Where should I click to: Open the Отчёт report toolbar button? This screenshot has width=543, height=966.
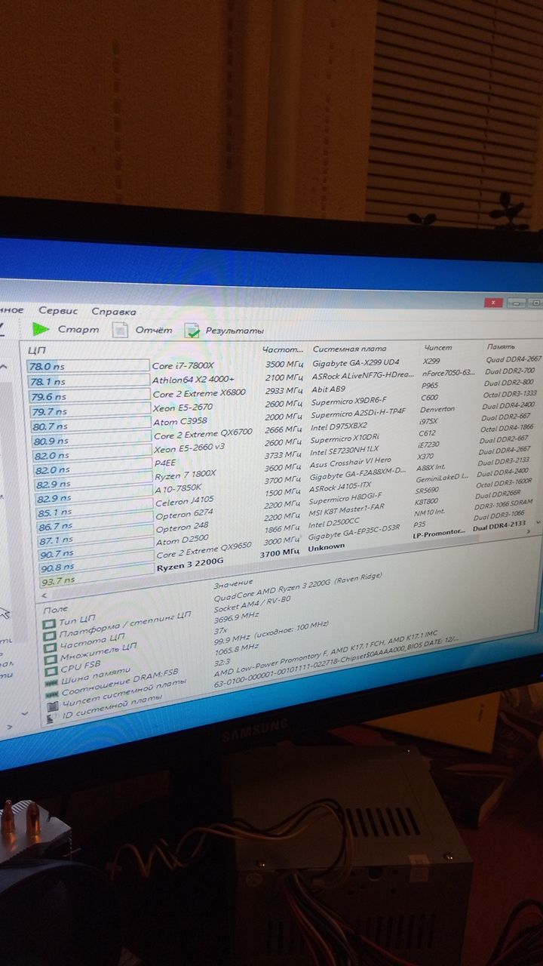[143, 330]
